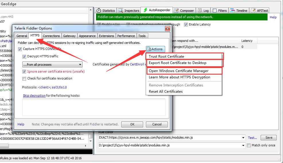Click the Log tab document icon
The width and height of the screenshot is (283, 163).
tap(200, 11)
